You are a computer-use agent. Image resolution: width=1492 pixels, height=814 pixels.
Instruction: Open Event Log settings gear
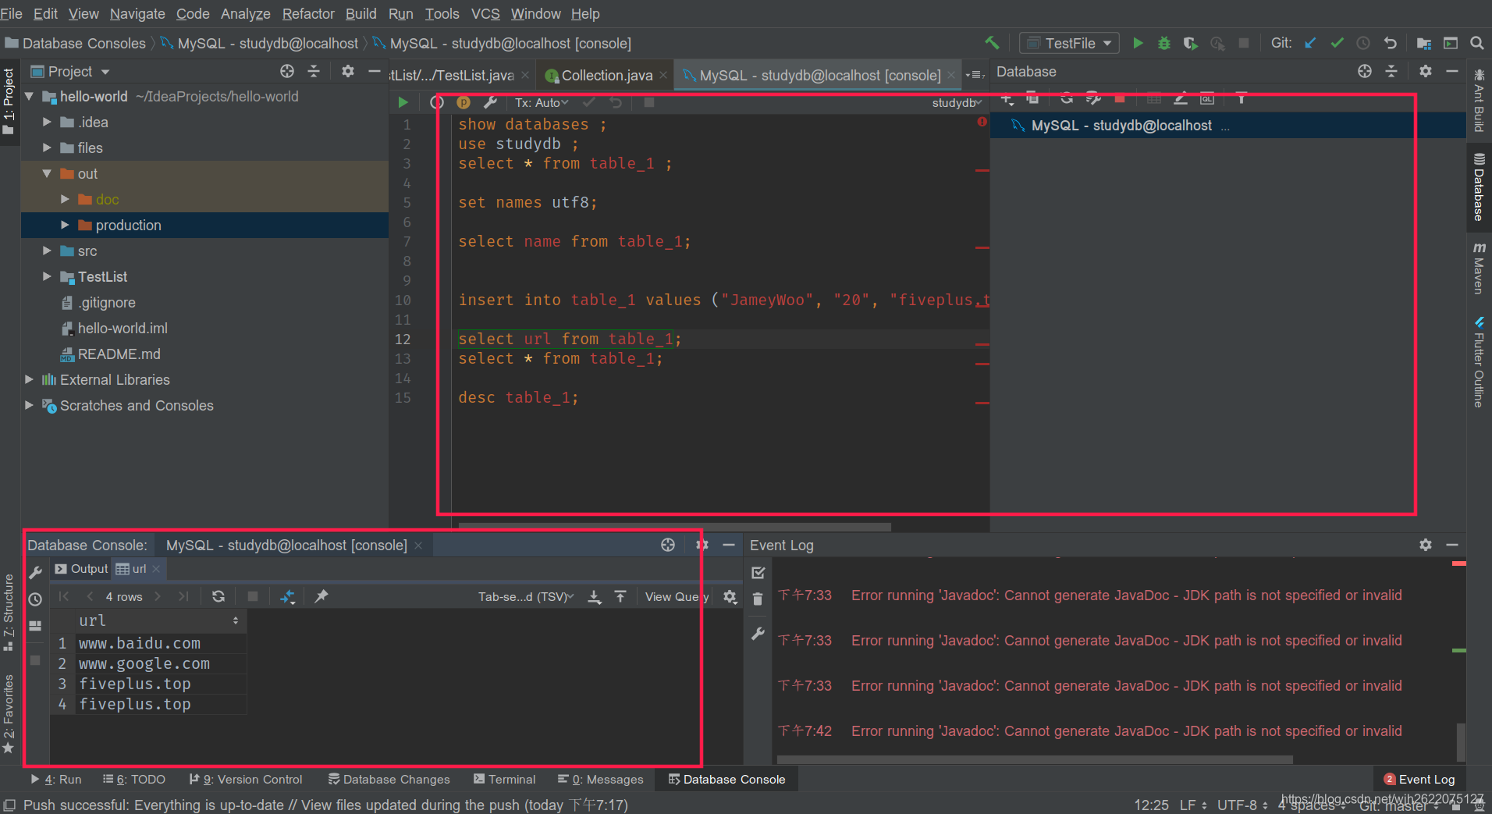[x=1426, y=545]
